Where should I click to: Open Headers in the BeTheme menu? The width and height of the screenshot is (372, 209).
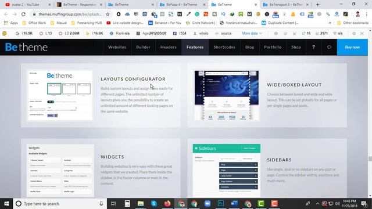click(168, 47)
